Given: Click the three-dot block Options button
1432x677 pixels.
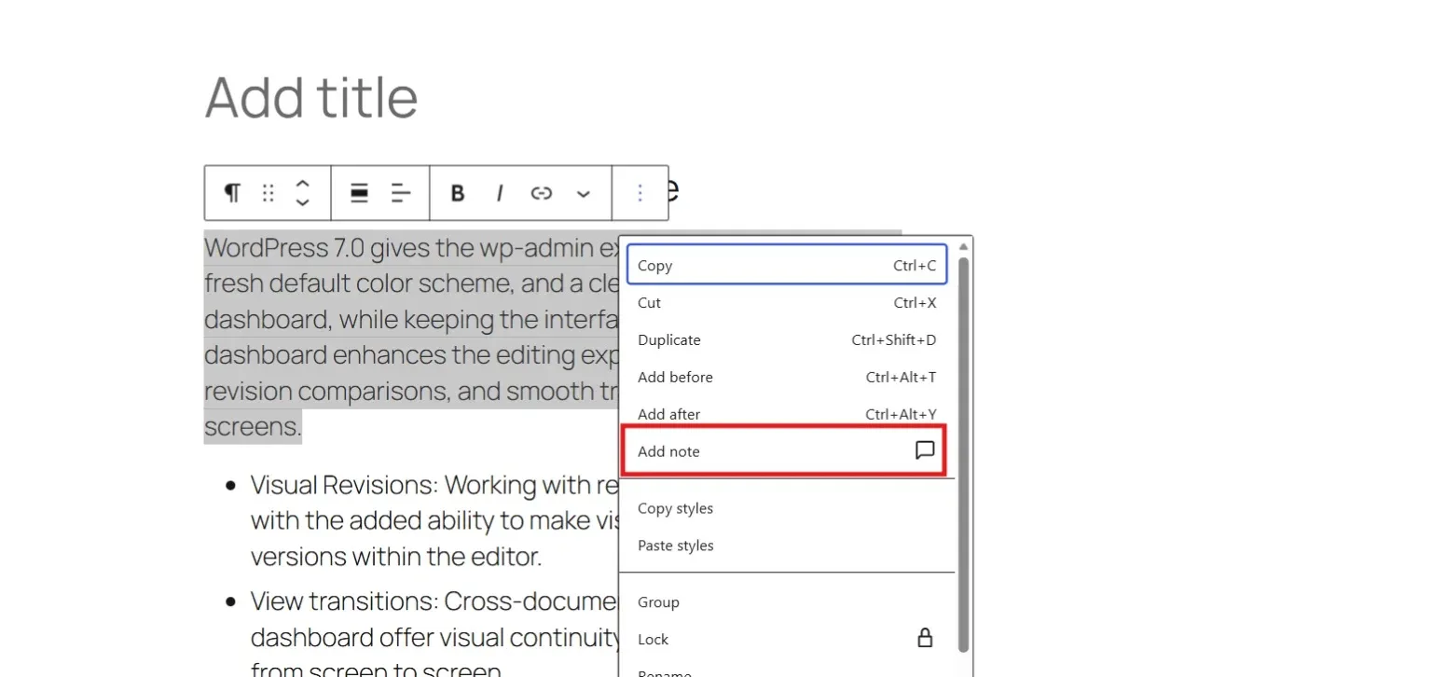Looking at the screenshot, I should [x=640, y=193].
